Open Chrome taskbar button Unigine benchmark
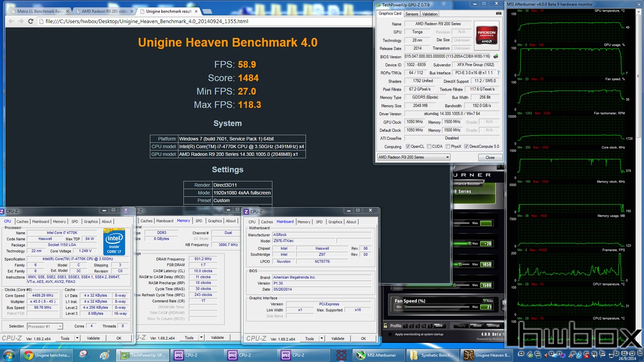This screenshot has width=644, height=362. click(47, 355)
